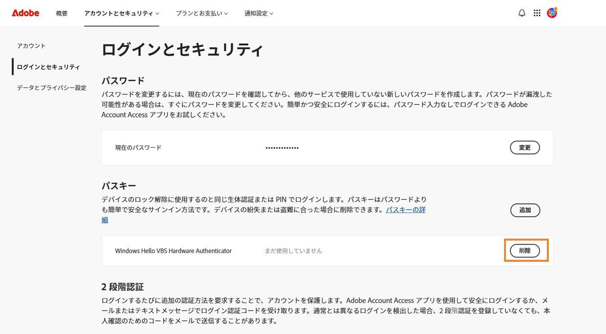Expand the アカウントとセキュリティ dropdown arrow
The image size is (606, 334).
pyautogui.click(x=156, y=12)
